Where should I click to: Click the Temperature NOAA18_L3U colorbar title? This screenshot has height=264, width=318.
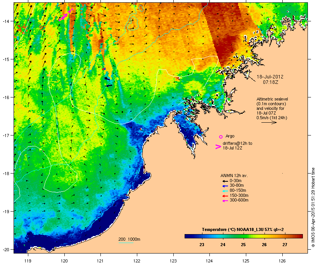(243, 229)
